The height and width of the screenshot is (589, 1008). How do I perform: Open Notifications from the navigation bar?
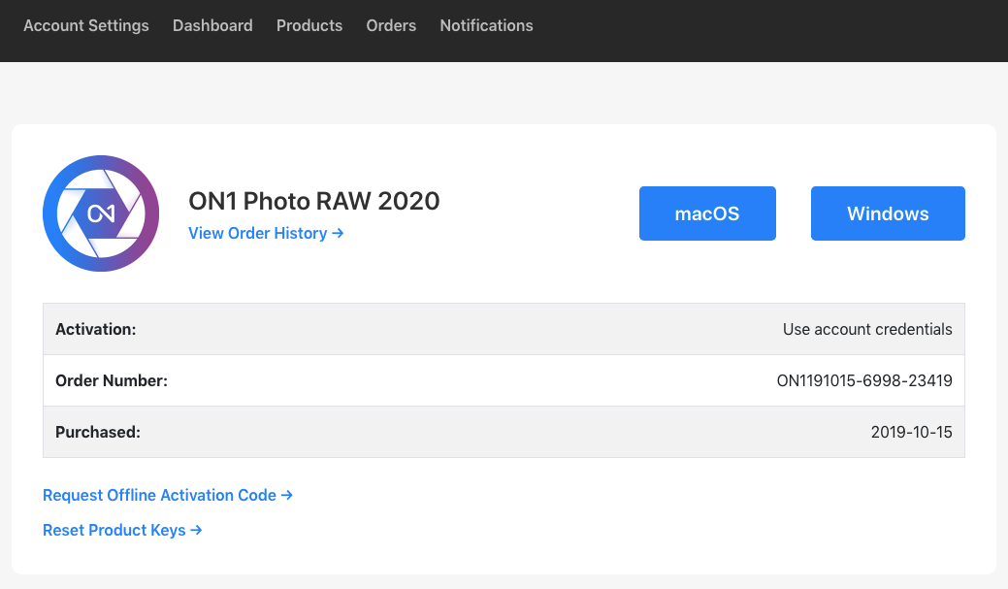486,25
